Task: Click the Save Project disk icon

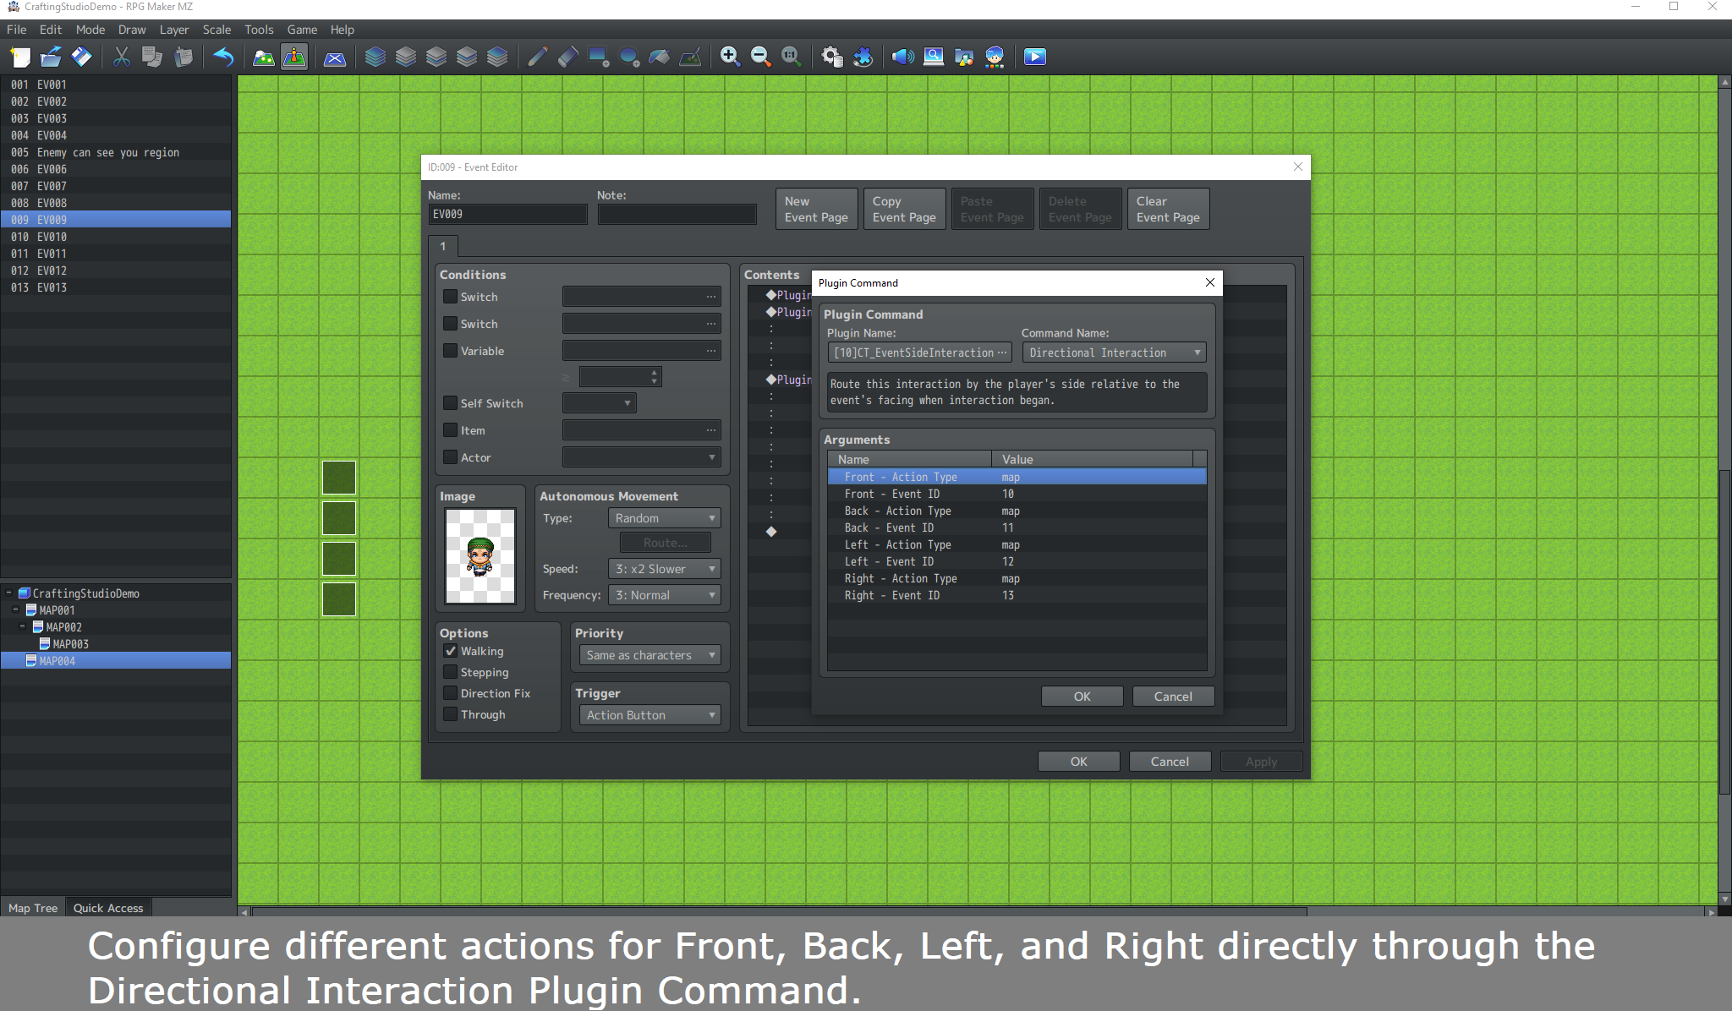Action: (x=81, y=57)
